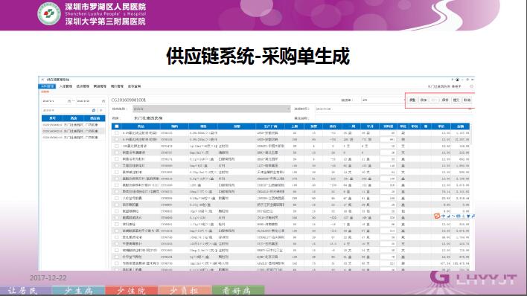
Task: Click the magnifier search icon in left panel
Action: coord(94,110)
